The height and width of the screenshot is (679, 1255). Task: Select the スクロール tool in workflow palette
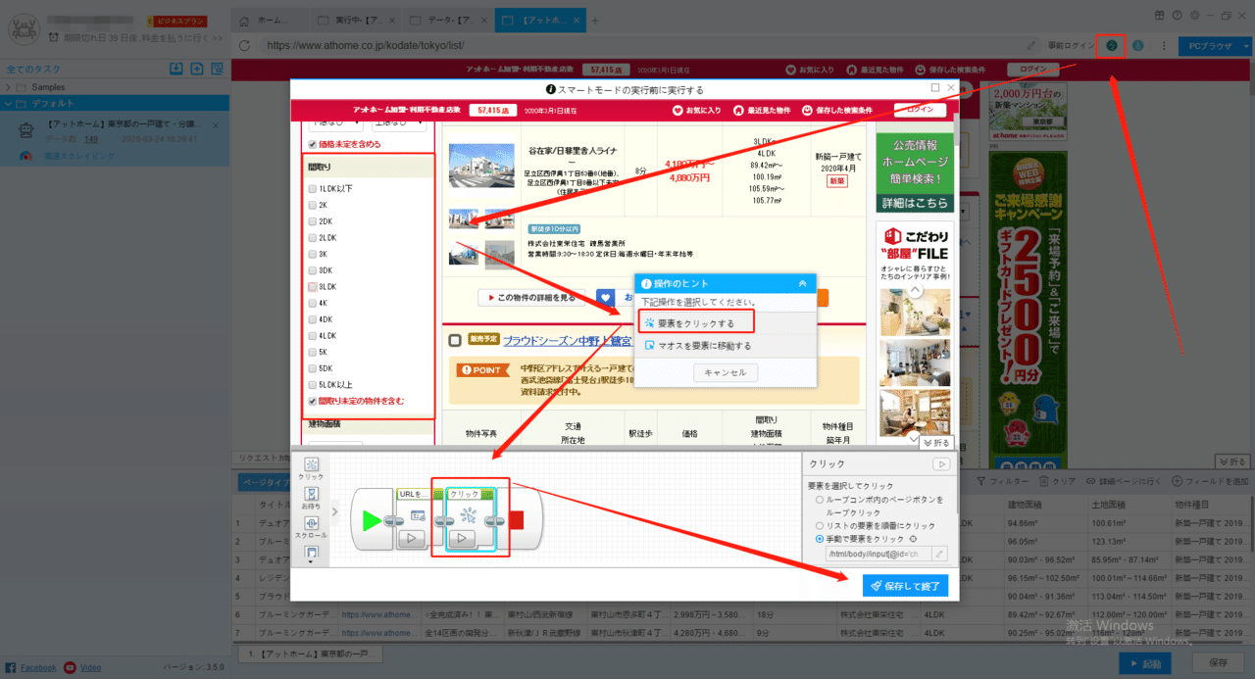[x=312, y=528]
